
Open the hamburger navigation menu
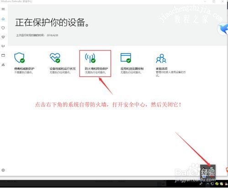tap(3, 9)
